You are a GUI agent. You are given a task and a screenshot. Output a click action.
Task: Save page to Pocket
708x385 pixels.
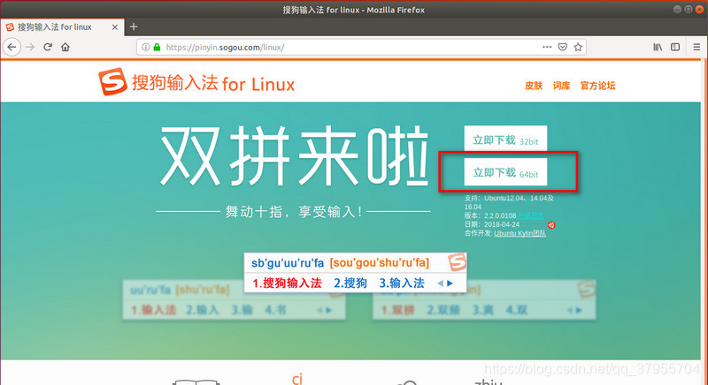pyautogui.click(x=563, y=47)
